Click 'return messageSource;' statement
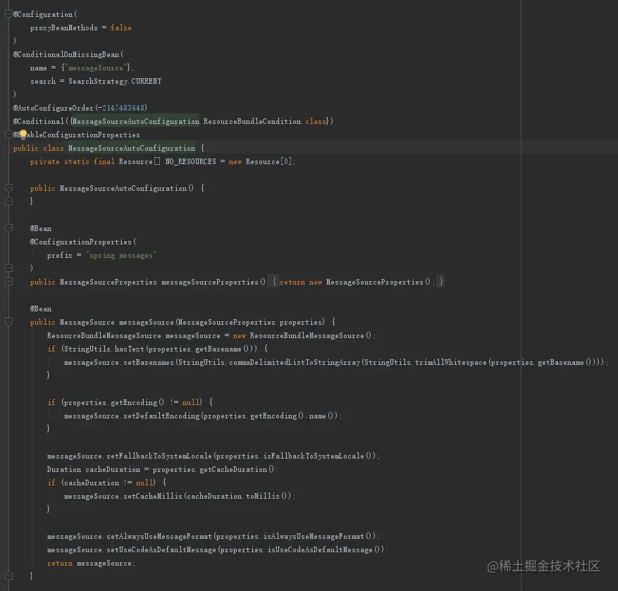The width and height of the screenshot is (618, 591). click(91, 564)
